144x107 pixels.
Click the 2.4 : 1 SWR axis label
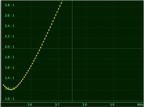tap(10, 26)
